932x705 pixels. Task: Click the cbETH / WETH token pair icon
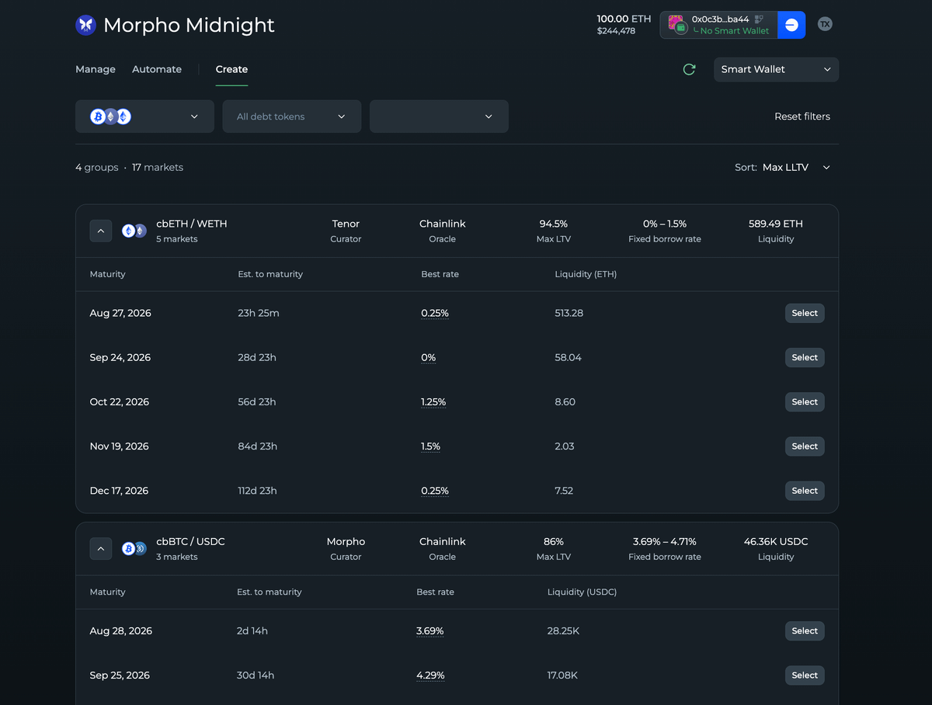(x=134, y=231)
